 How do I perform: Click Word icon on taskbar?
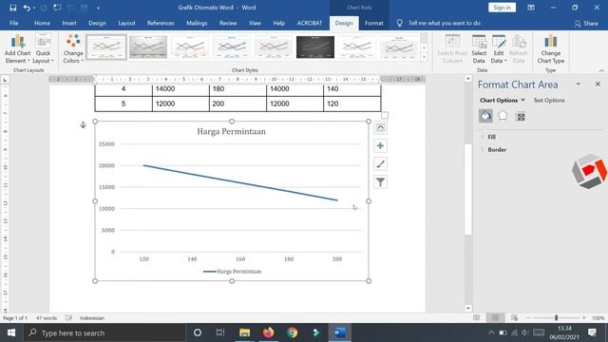click(x=340, y=332)
